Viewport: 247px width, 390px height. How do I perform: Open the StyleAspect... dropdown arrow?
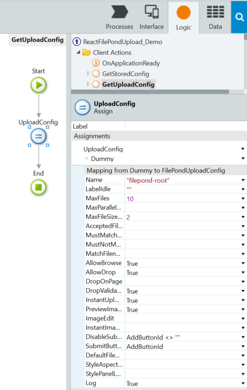[x=243, y=364]
